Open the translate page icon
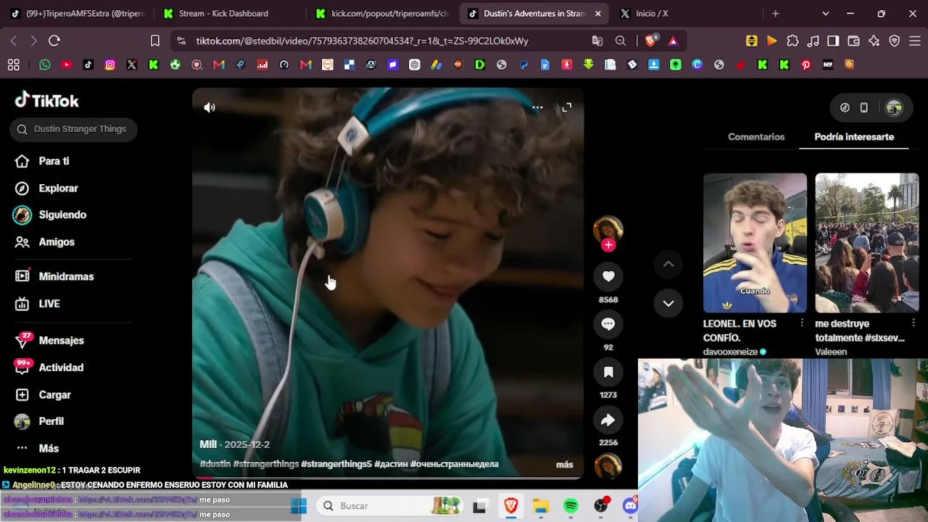Screen dimensions: 928x522 point(597,41)
